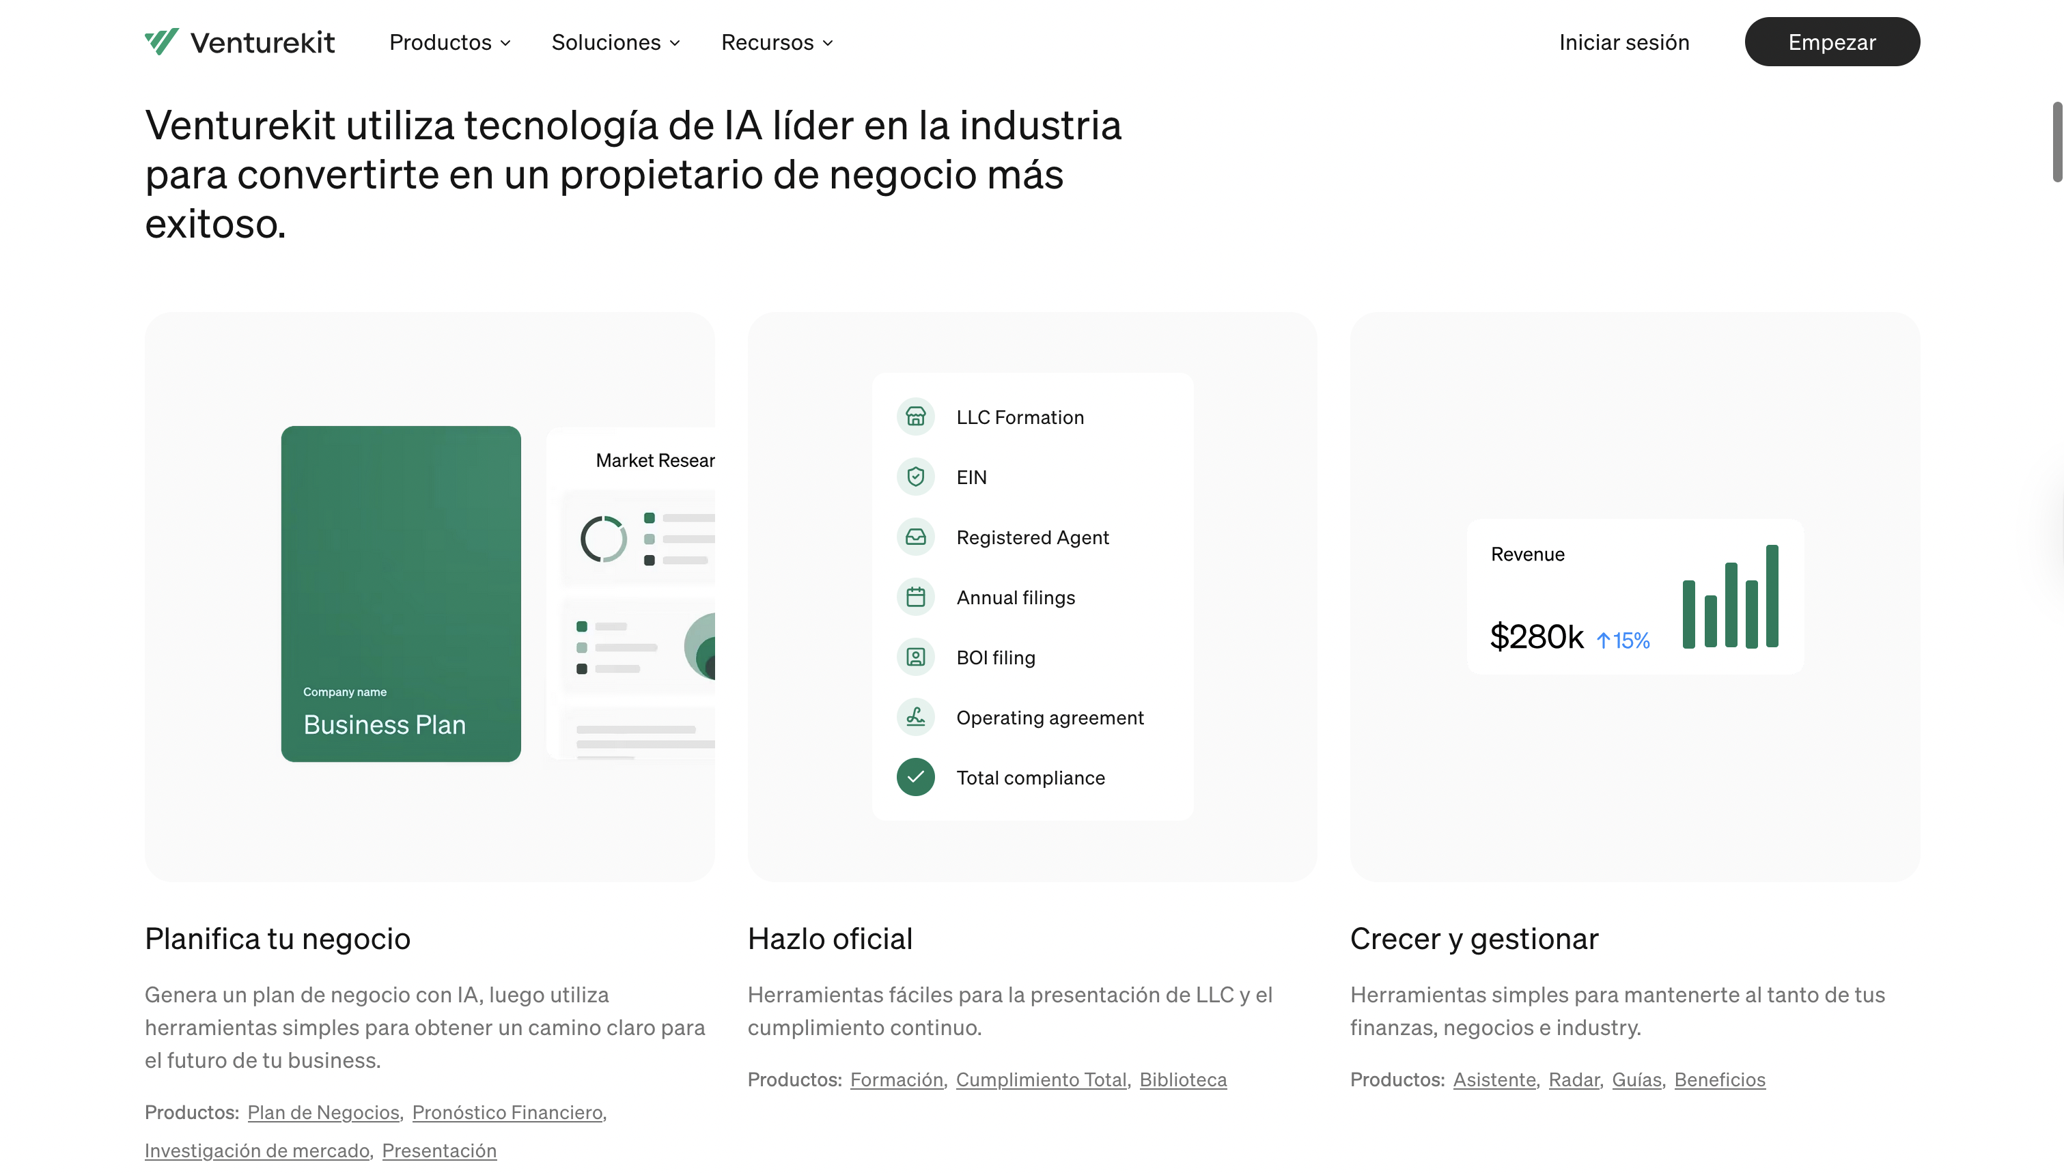This screenshot has width=2064, height=1173.
Task: Click Iniciar sesión in the header
Action: tap(1623, 42)
